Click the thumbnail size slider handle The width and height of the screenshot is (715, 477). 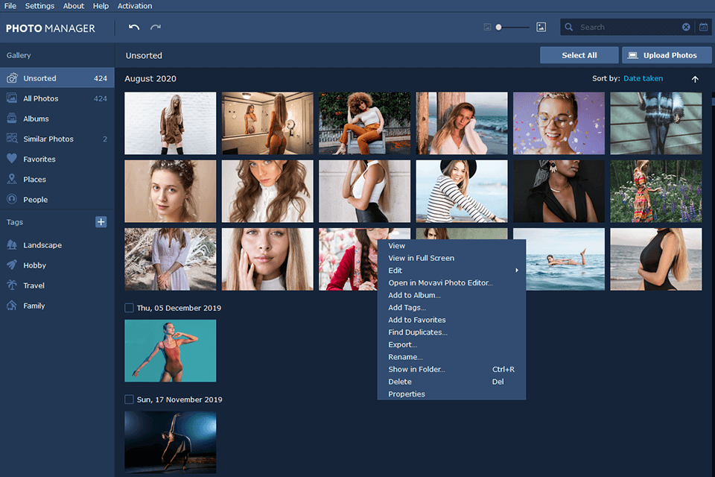click(x=499, y=28)
